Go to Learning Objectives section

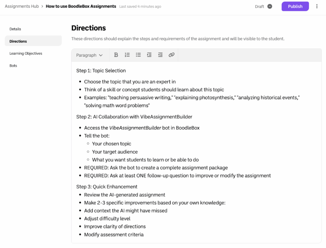tap(26, 53)
